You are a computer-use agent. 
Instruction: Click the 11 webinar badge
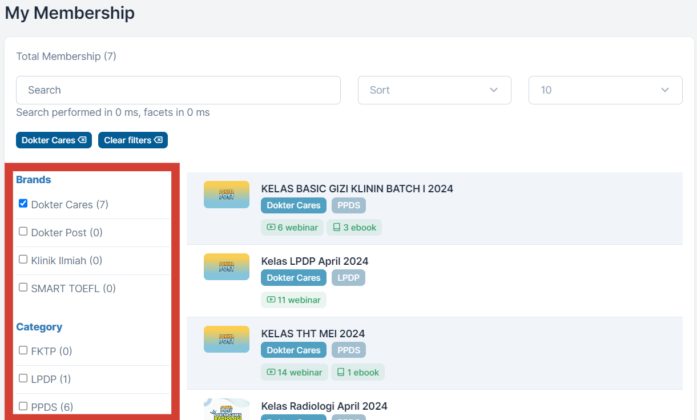(x=293, y=300)
